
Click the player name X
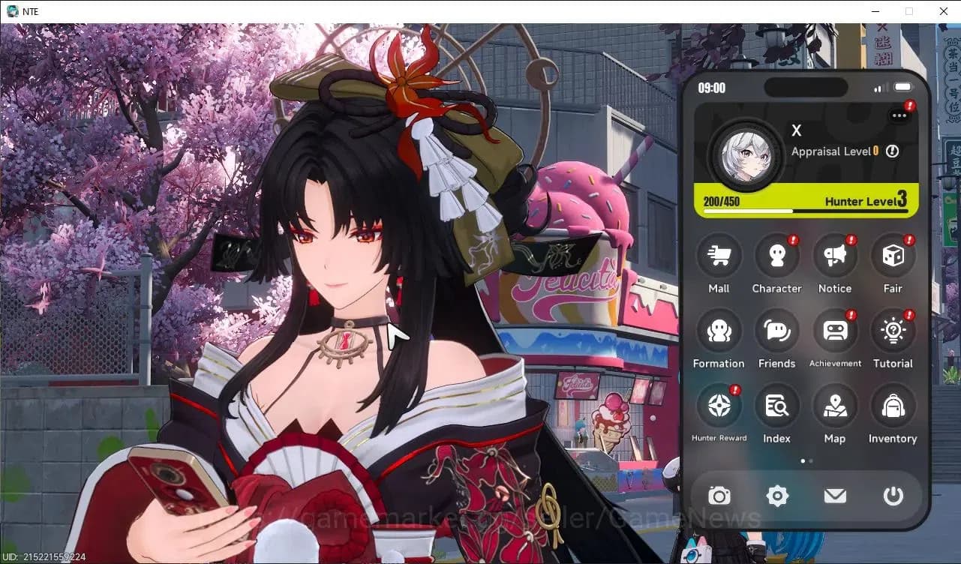point(797,130)
